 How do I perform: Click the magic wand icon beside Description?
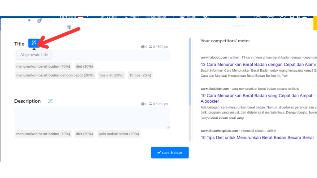(50, 101)
